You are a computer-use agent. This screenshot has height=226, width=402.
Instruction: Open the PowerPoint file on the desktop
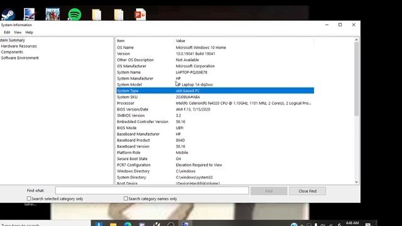140,14
